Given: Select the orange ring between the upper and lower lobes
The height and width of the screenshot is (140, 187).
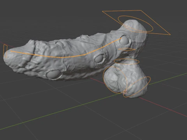Looking at the screenshot, I should click(127, 61).
